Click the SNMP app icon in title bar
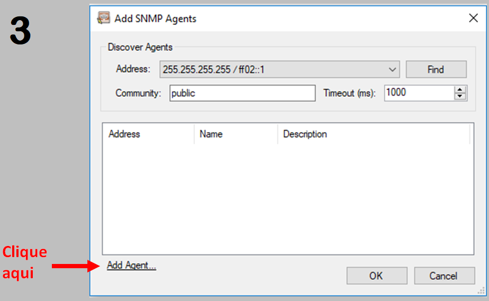Image resolution: width=489 pixels, height=301 pixels. 103,18
